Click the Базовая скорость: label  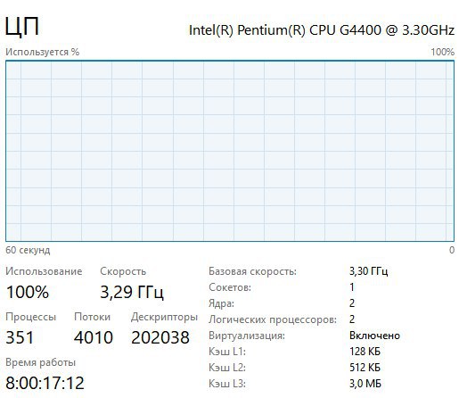click(252, 271)
